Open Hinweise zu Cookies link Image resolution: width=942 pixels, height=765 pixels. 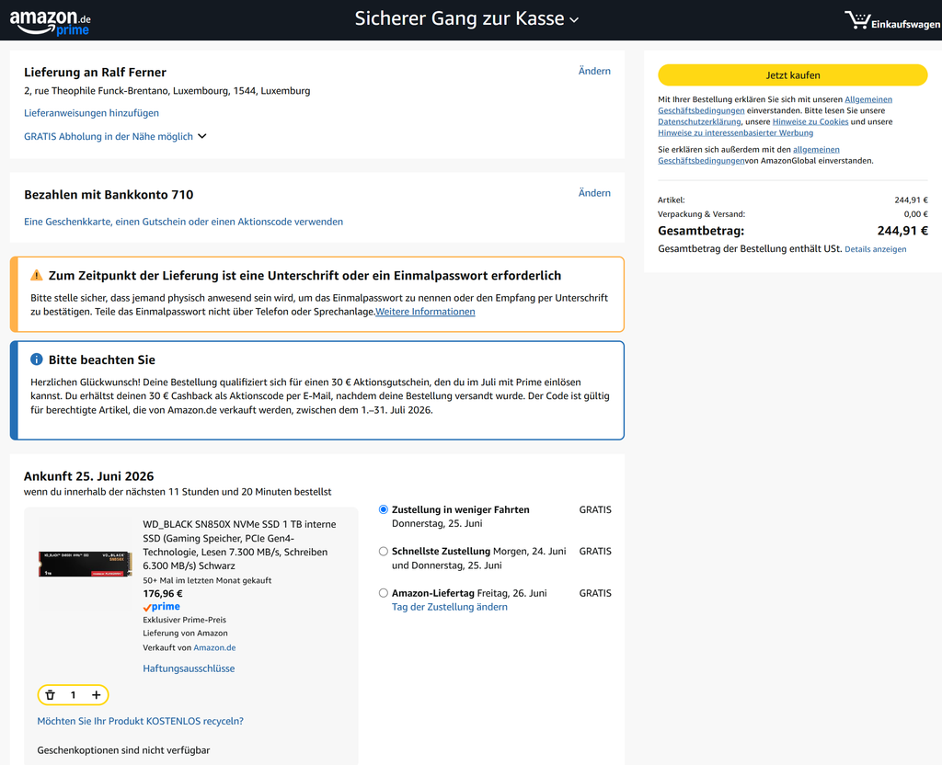[x=810, y=122]
